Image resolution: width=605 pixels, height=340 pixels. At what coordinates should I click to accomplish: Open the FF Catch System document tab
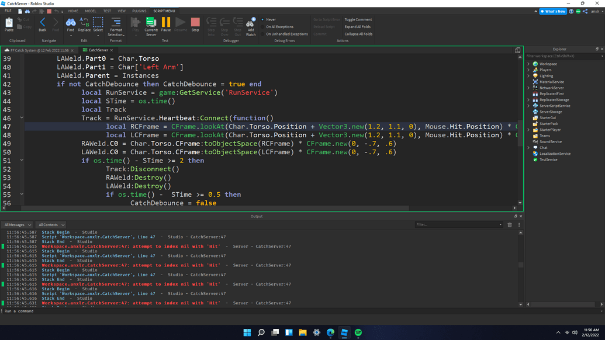tap(39, 50)
